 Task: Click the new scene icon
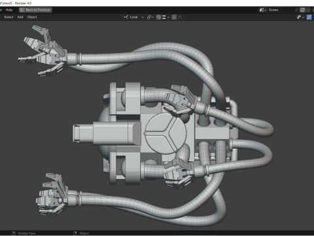click(302, 10)
